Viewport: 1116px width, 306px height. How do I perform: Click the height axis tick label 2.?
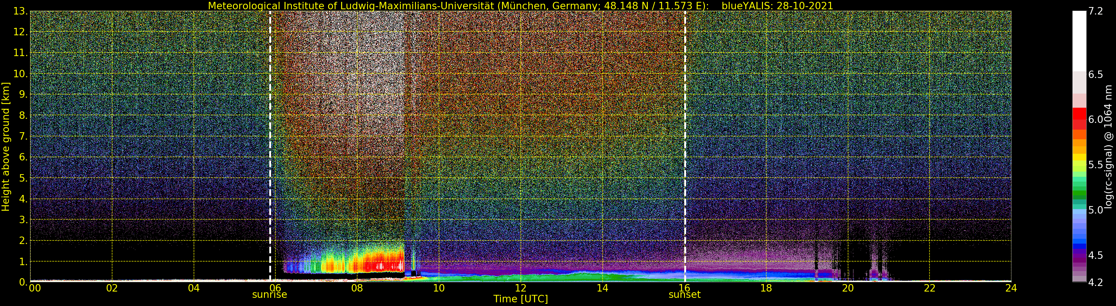pyautogui.click(x=24, y=240)
